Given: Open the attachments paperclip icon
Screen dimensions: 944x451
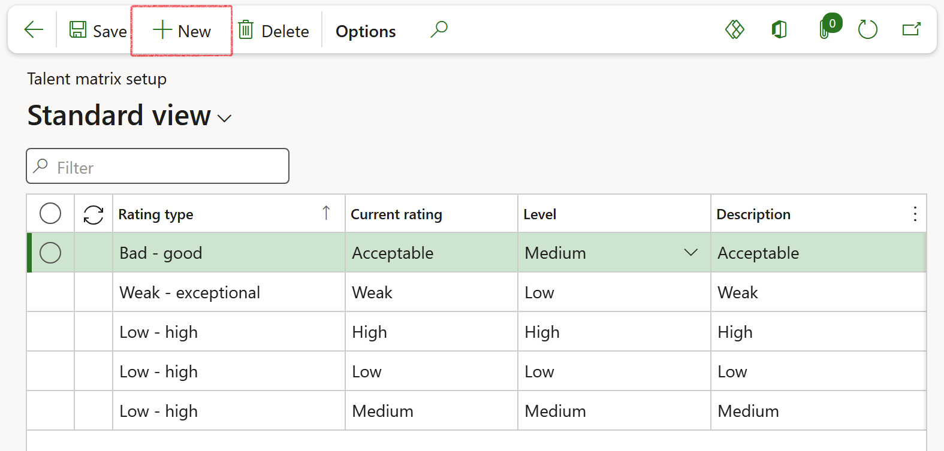Looking at the screenshot, I should pyautogui.click(x=826, y=29).
